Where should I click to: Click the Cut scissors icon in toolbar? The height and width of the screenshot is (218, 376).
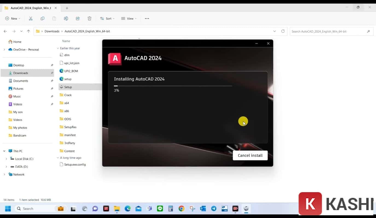tap(31, 19)
